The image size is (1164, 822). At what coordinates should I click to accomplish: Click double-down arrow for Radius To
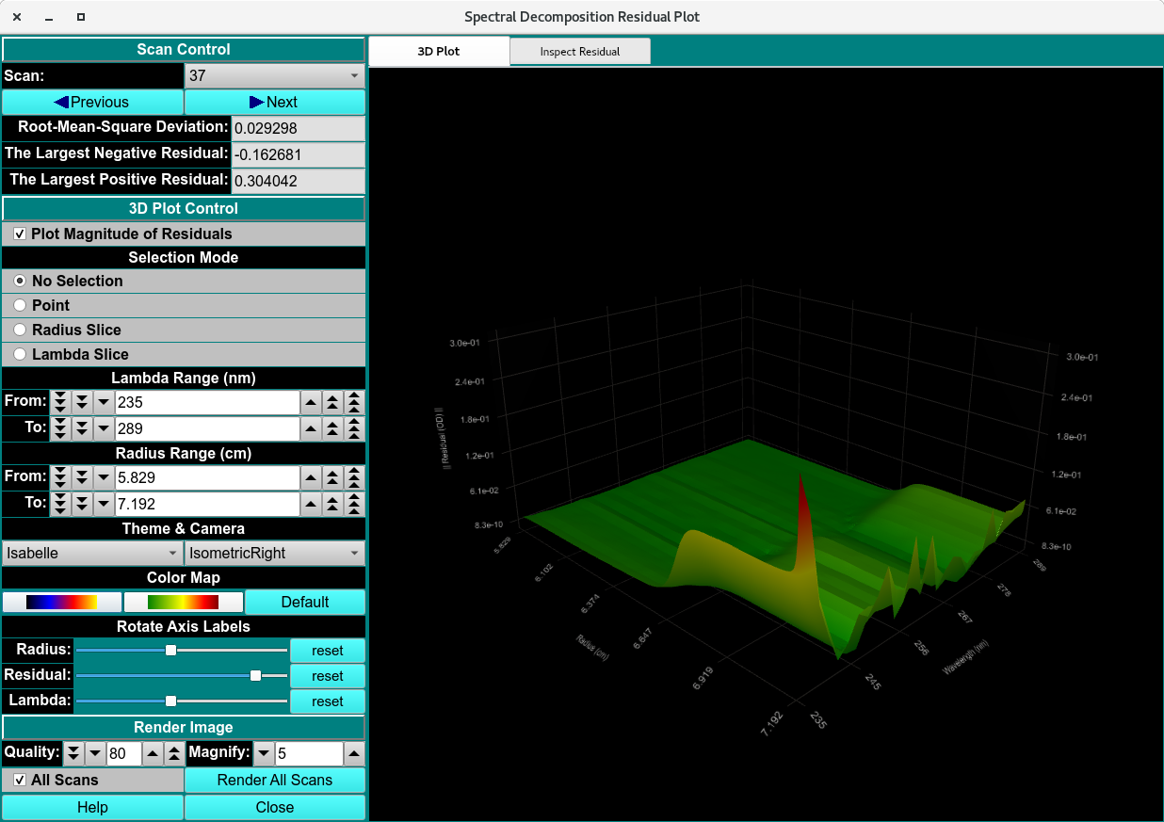[82, 504]
